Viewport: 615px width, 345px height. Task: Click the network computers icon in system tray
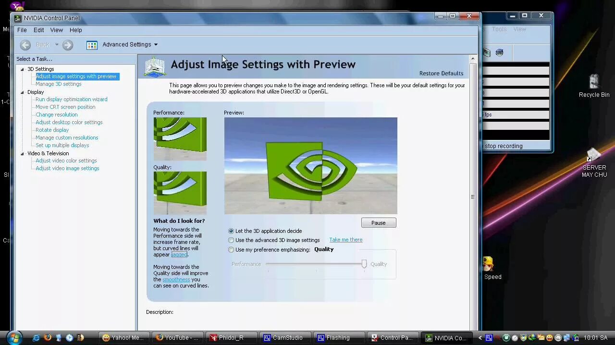point(567,338)
